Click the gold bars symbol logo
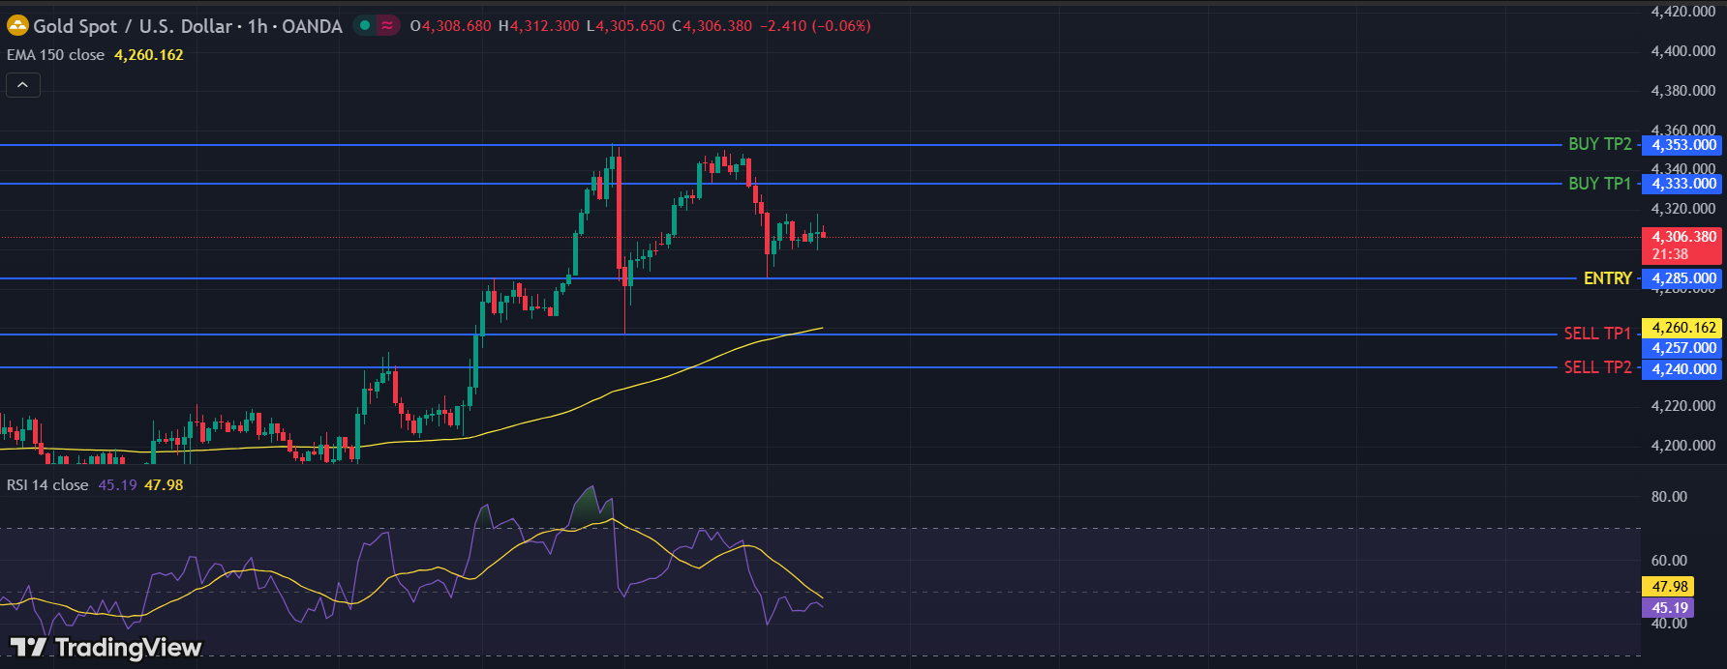1727x669 pixels. pyautogui.click(x=17, y=26)
